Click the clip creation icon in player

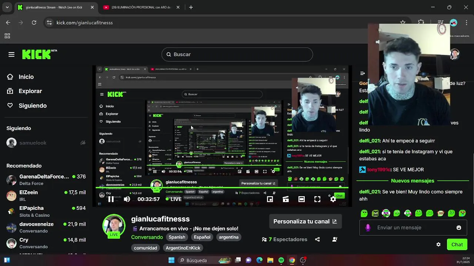286,199
